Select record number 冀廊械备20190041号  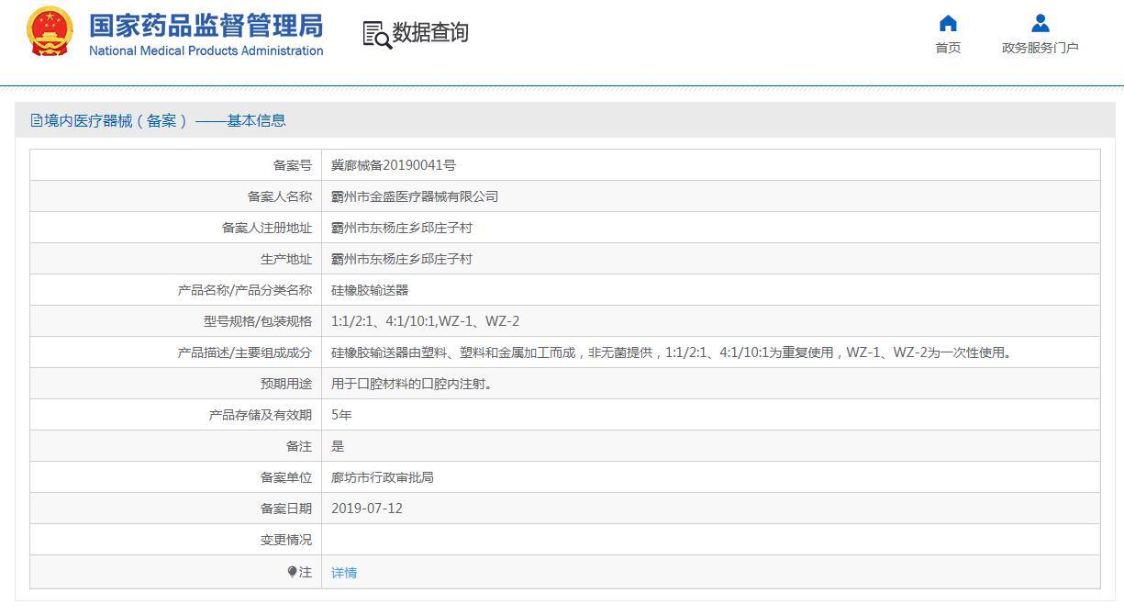click(394, 165)
